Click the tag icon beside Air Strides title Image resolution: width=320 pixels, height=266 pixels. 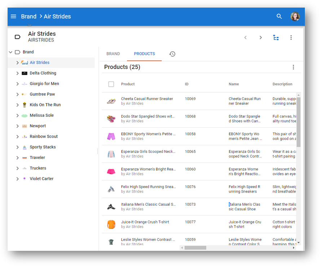coord(18,37)
